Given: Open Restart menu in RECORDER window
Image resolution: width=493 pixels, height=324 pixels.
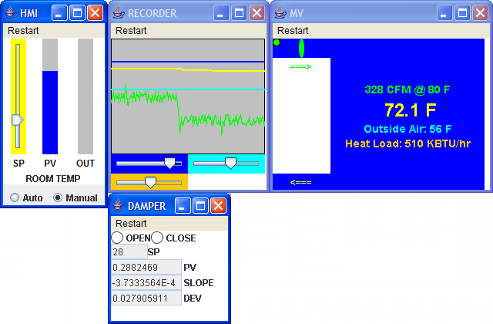Looking at the screenshot, I should tap(131, 30).
